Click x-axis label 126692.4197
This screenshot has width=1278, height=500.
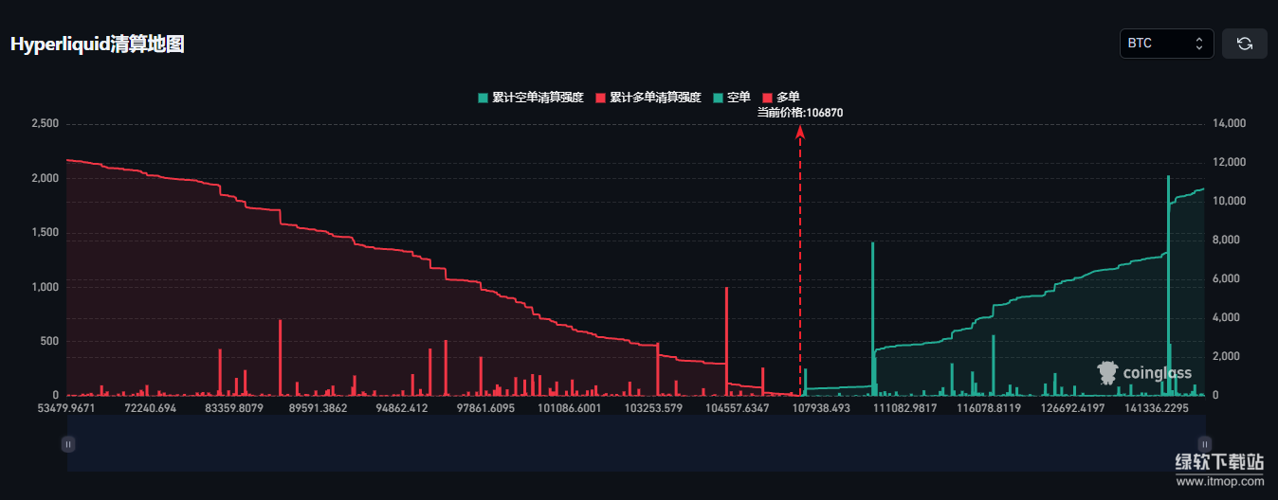1072,408
